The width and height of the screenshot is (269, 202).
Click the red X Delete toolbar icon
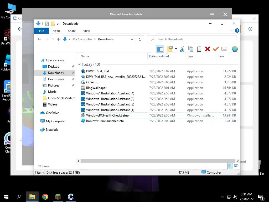[208, 49]
